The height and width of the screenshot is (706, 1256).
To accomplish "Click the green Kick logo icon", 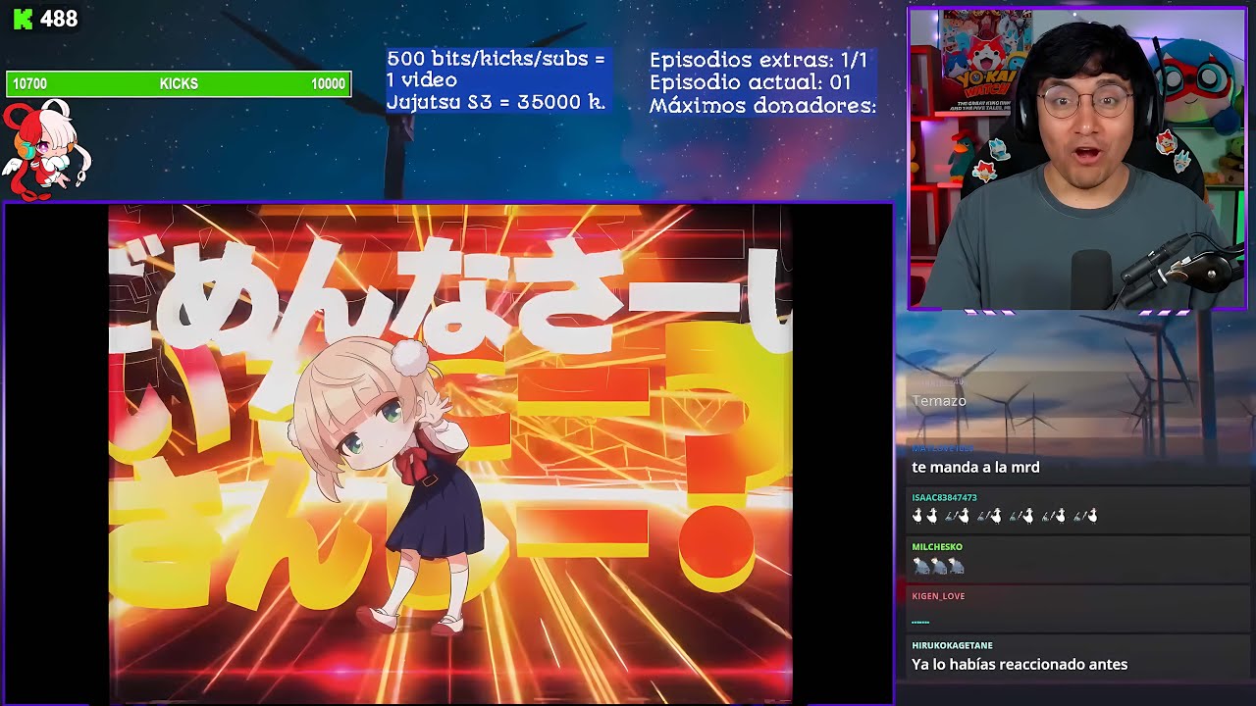I will pos(23,19).
